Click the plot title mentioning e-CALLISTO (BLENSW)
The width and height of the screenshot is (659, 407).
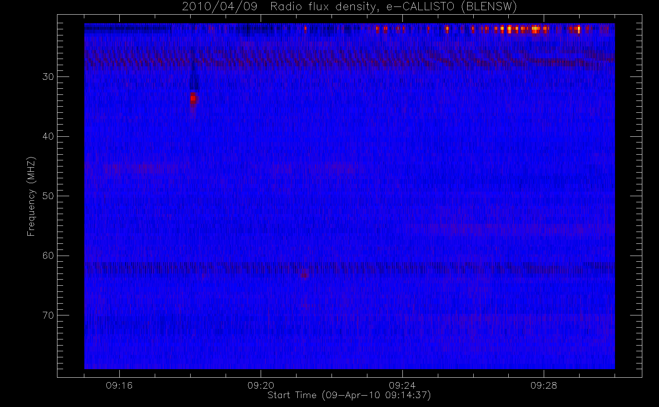point(349,7)
